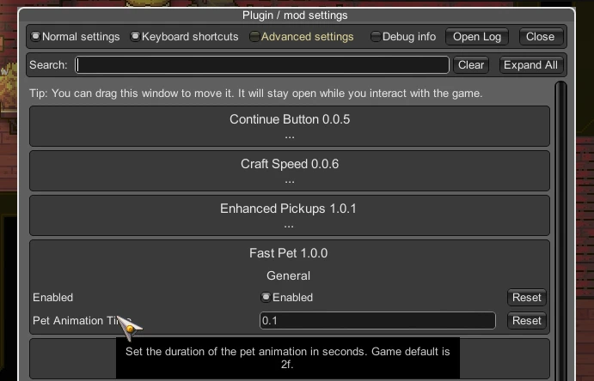Expand the Continue Button 0.0.5 section
Image resolution: width=594 pixels, height=381 pixels.
tap(290, 126)
